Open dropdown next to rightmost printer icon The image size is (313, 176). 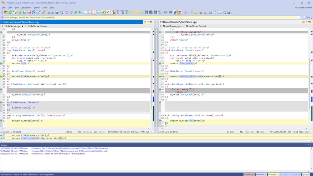click(x=232, y=13)
